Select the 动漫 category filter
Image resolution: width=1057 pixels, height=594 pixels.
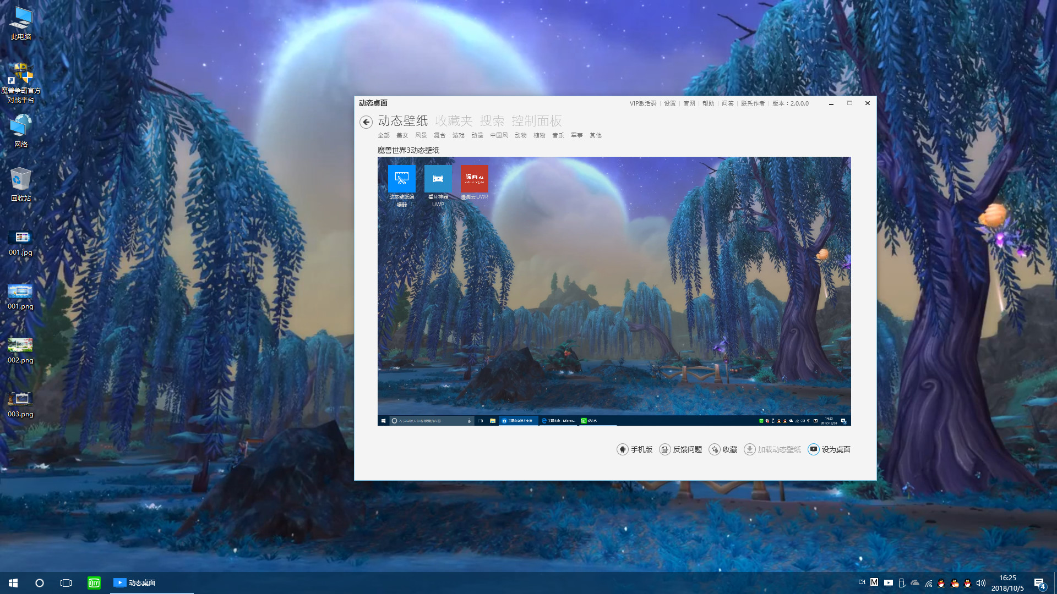pos(477,135)
